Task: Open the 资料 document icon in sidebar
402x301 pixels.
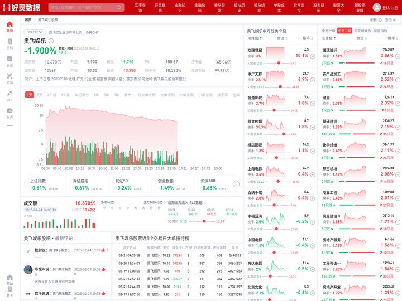Action: (9, 42)
